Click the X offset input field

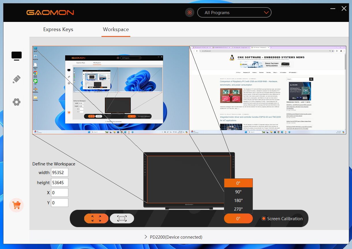coord(60,193)
